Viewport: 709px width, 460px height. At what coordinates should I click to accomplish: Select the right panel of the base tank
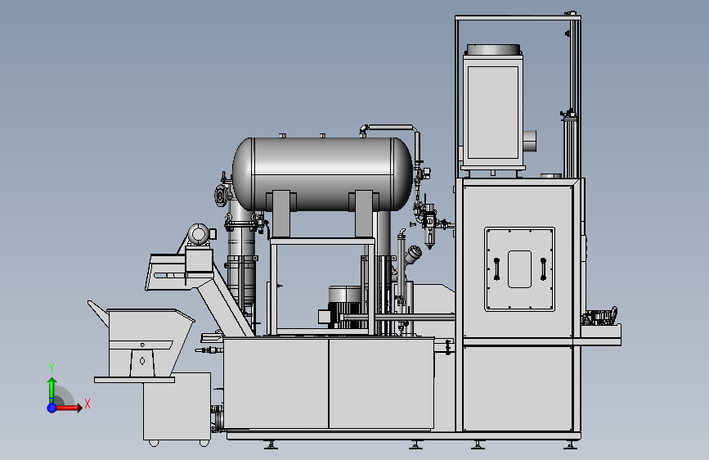tap(381, 384)
